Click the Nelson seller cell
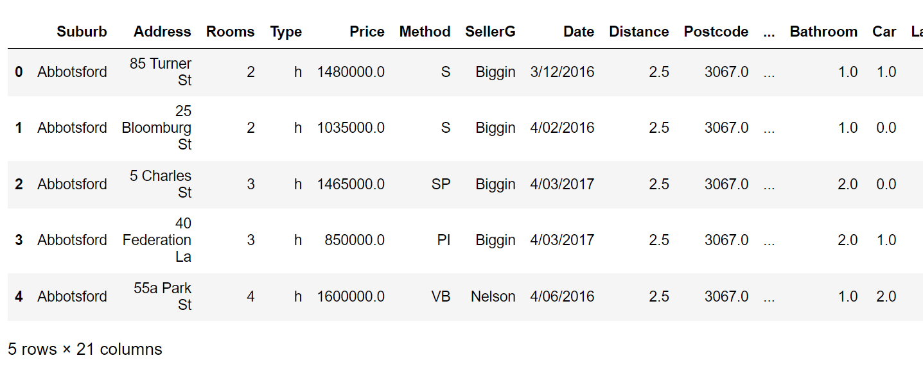Viewport: 923px width, 367px height. click(x=493, y=296)
